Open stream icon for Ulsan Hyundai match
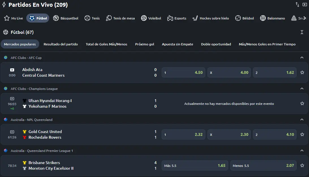This screenshot has height=177, width=309. click(x=12, y=99)
